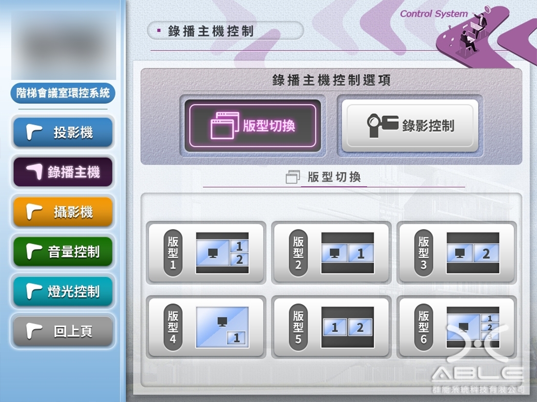Open the 錄播主機 recording host menu
This screenshot has width=537, height=402.
tap(63, 172)
